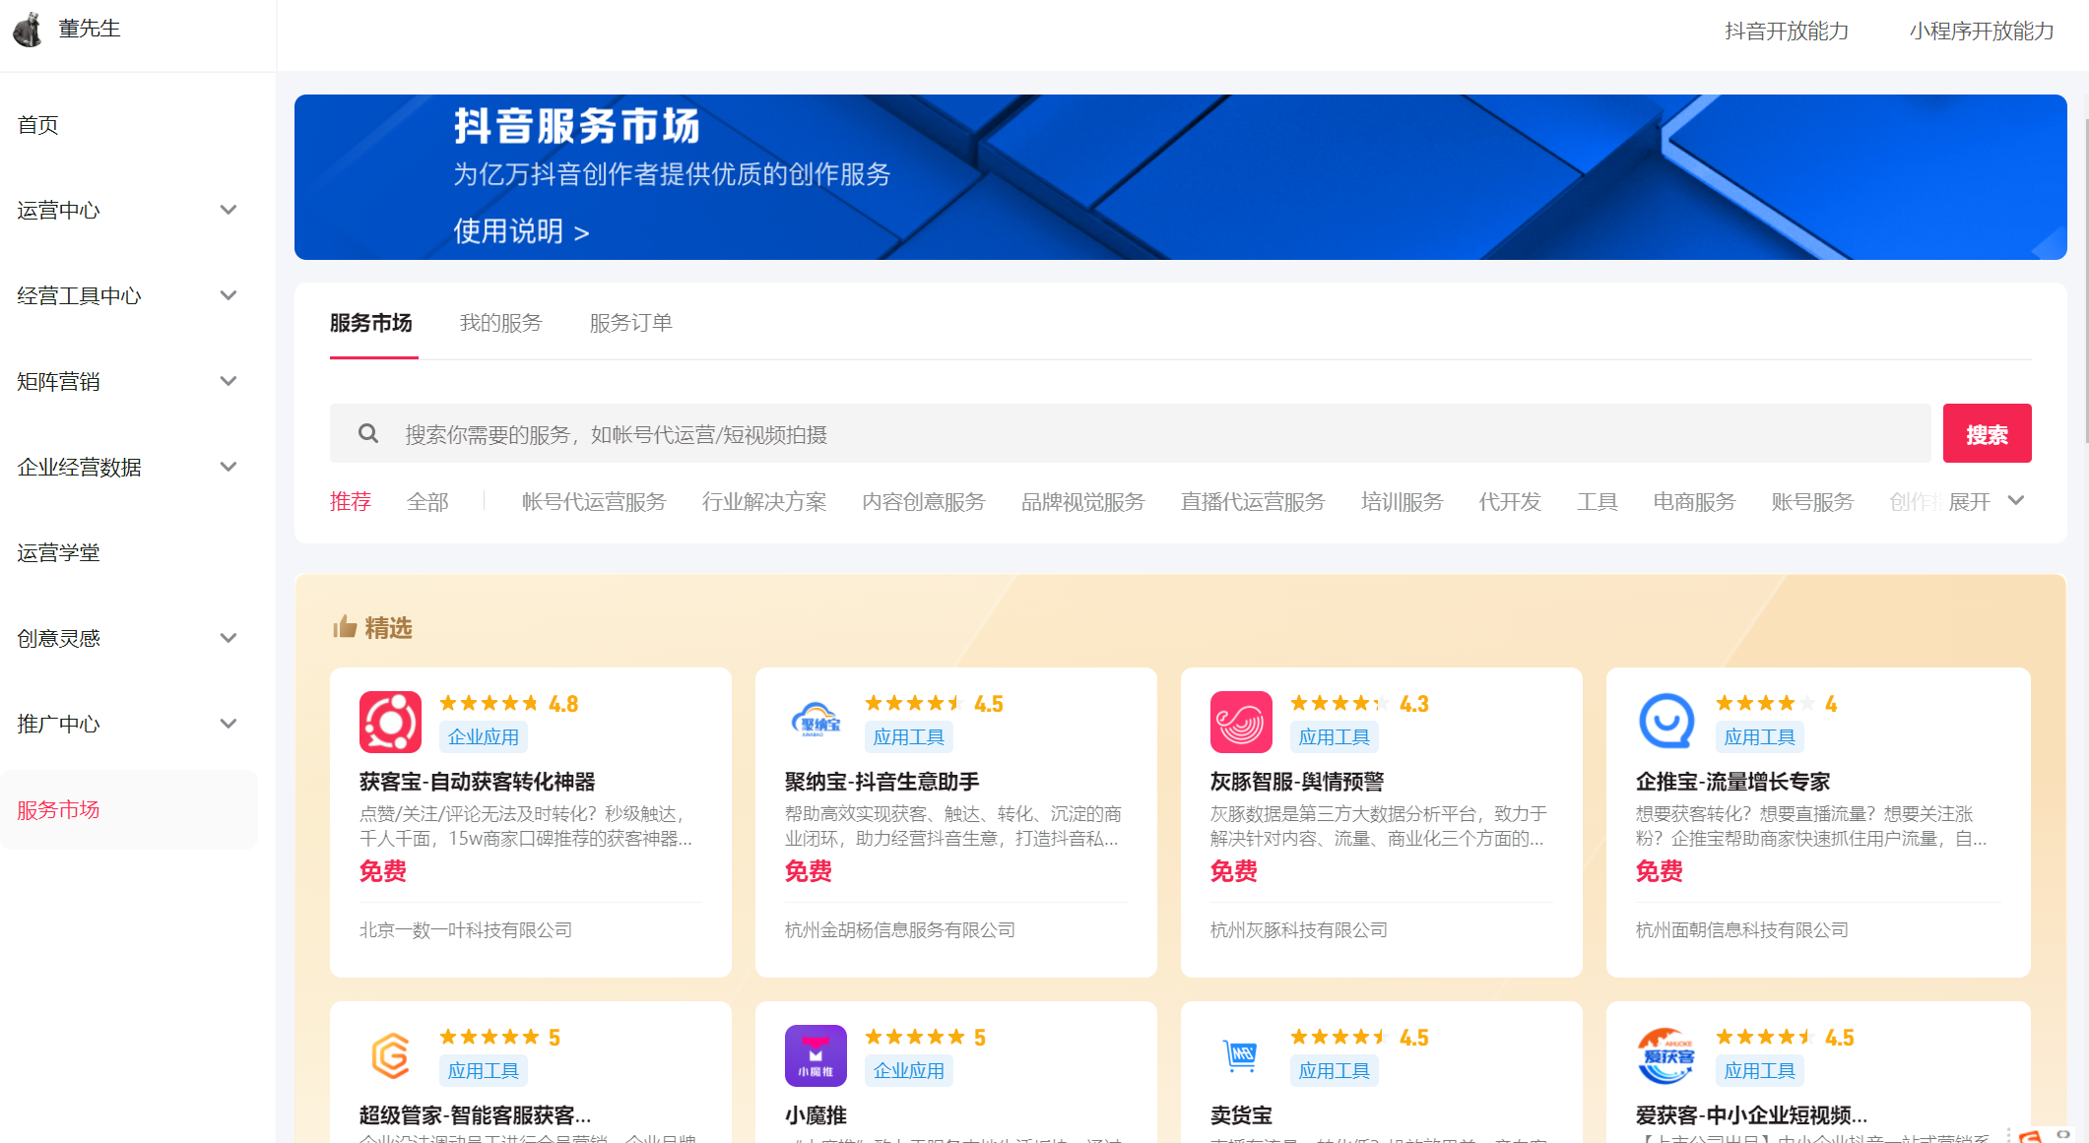
Task: Open 小魔推 purple logo icon
Action: point(816,1055)
